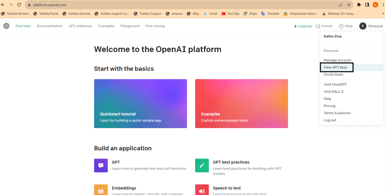Open the YouTube bookmark
The width and height of the screenshot is (385, 195).
[230, 14]
